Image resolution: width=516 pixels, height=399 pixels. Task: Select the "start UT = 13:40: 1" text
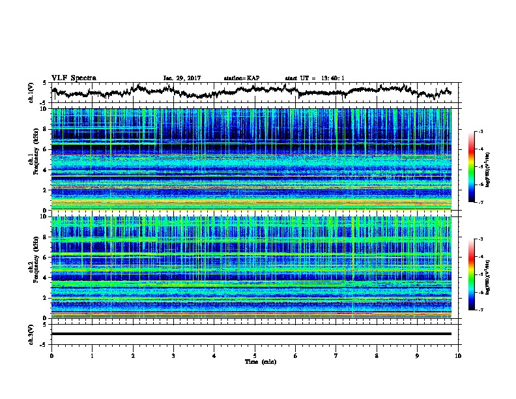click(x=315, y=78)
